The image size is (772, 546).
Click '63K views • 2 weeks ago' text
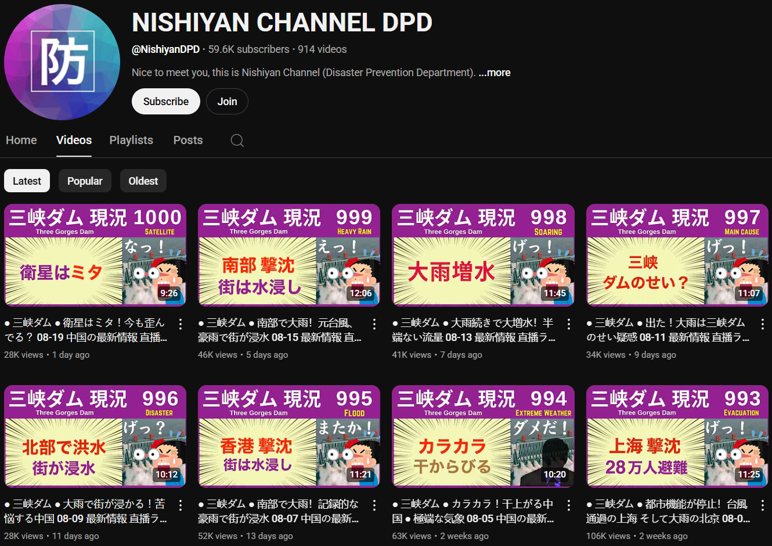(x=441, y=536)
